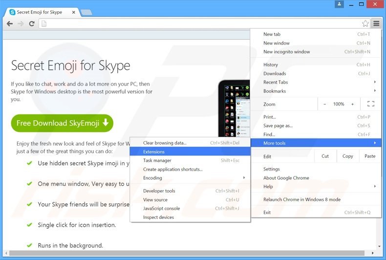Open Developer tools from submenu
Viewport: 386px width, 260px height.
(x=190, y=191)
